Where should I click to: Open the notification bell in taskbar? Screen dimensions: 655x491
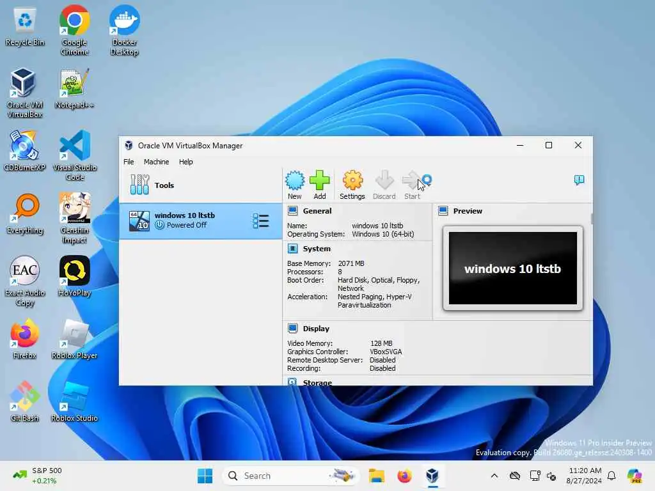coord(612,476)
